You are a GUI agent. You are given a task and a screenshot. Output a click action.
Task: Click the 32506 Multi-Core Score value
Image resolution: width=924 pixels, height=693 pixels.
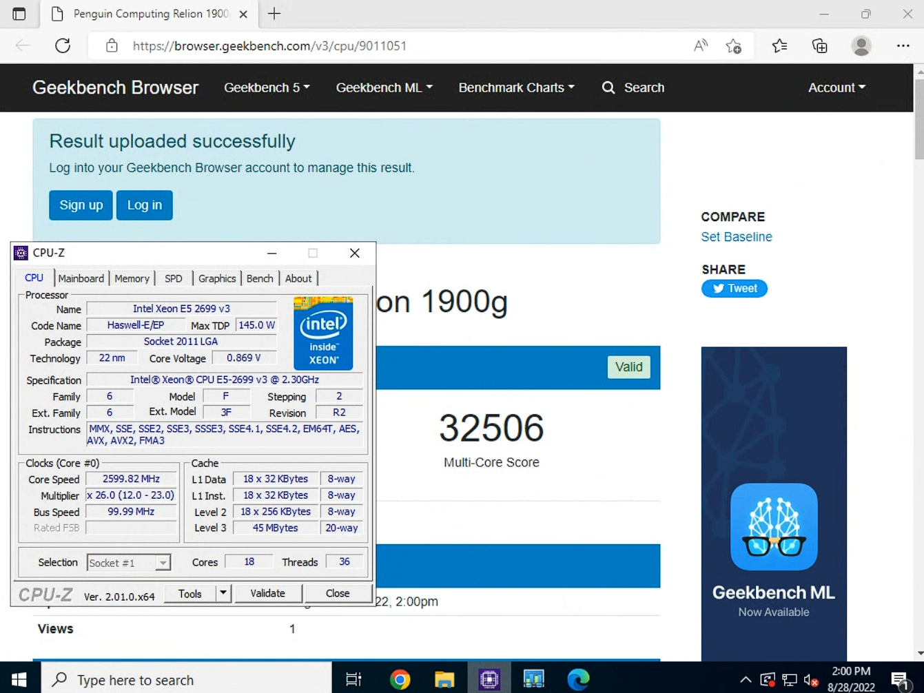[x=491, y=428]
